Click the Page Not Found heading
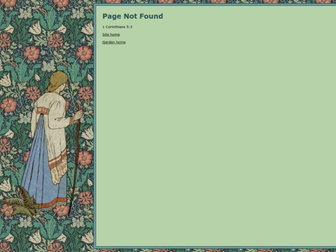 tap(133, 16)
